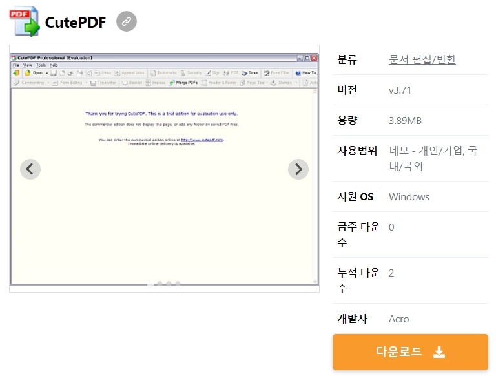The width and height of the screenshot is (496, 376).
Task: Click the weekly download count 0
Action: tap(391, 227)
